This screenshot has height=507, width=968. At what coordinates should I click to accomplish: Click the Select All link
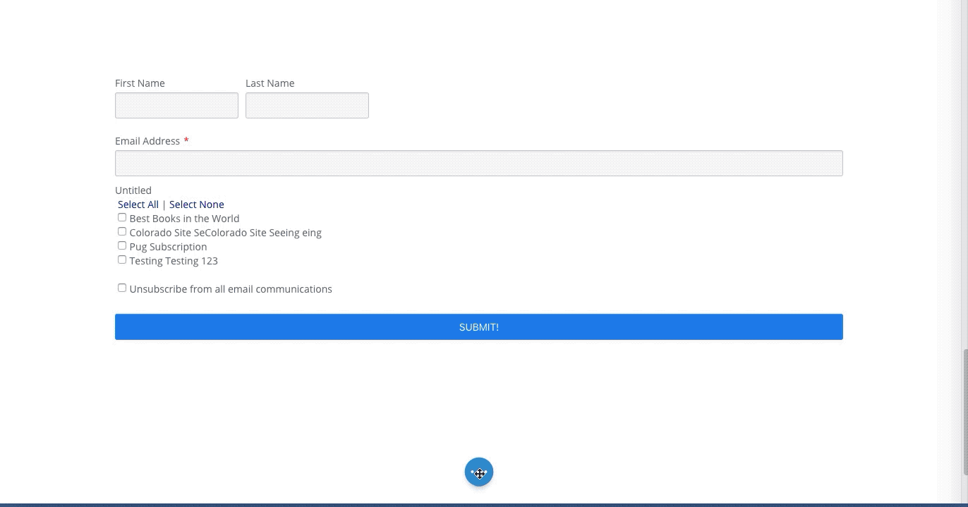[x=138, y=204]
